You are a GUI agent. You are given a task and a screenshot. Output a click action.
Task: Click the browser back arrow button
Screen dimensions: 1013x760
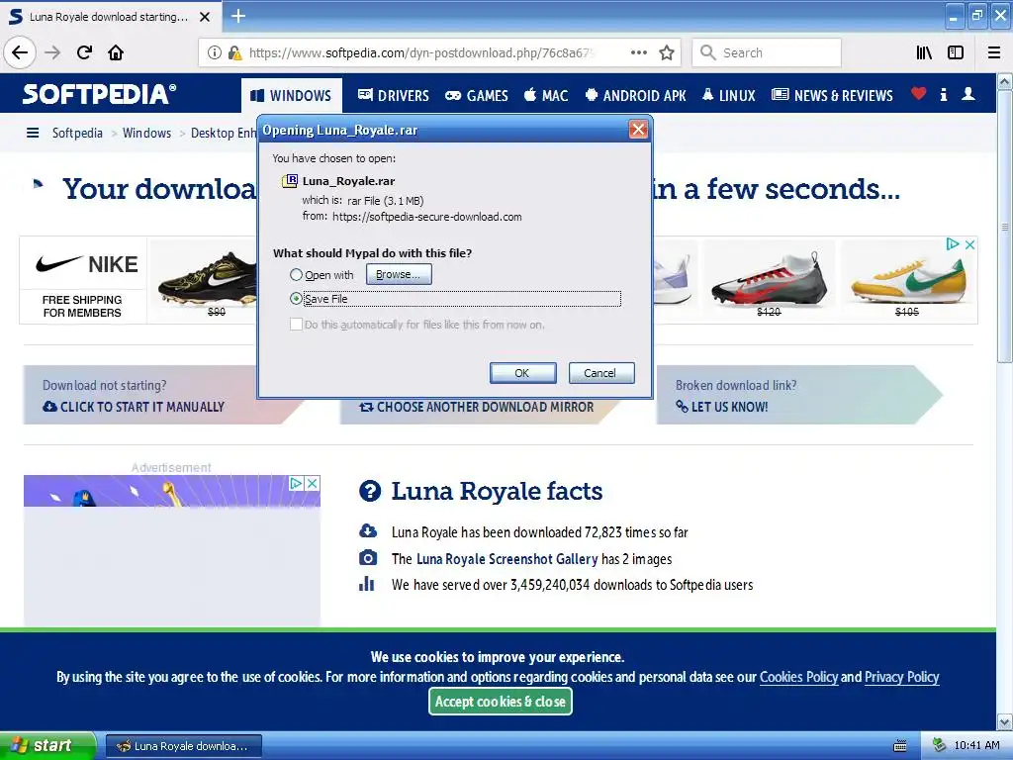(x=20, y=52)
